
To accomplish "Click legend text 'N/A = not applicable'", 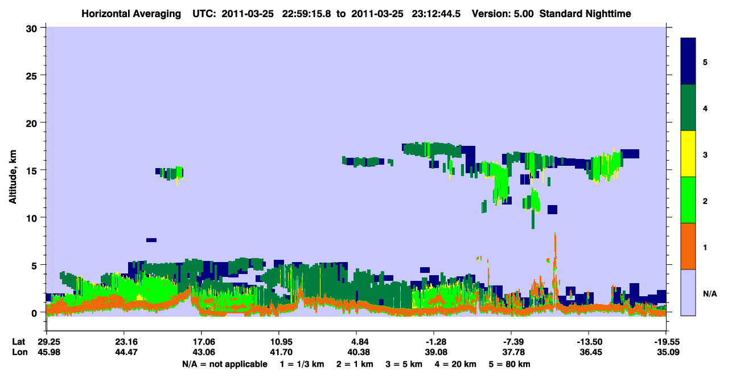I will [224, 364].
